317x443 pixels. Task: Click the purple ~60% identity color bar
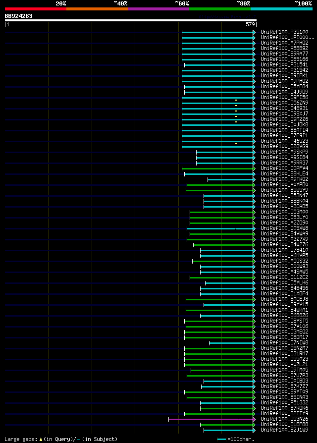coord(158,9)
